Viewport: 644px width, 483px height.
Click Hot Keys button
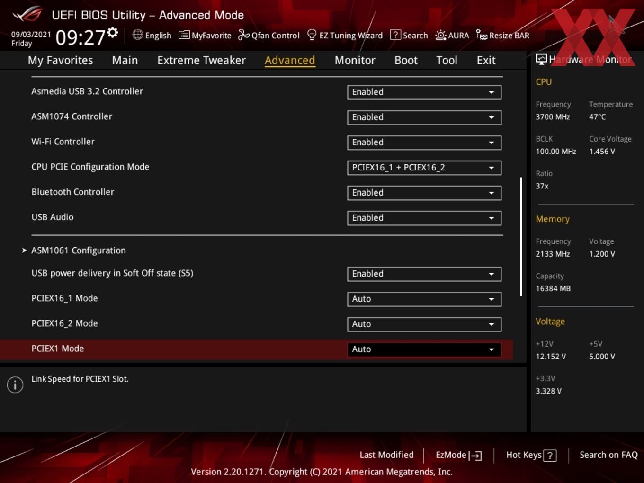531,455
